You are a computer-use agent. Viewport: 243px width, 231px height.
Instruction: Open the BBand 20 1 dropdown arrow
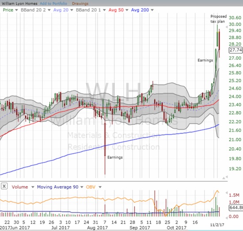[x=104, y=10]
